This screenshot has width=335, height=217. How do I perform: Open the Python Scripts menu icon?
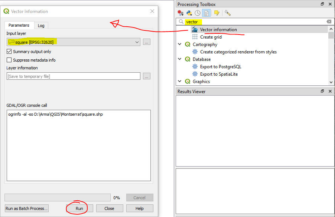(189, 13)
